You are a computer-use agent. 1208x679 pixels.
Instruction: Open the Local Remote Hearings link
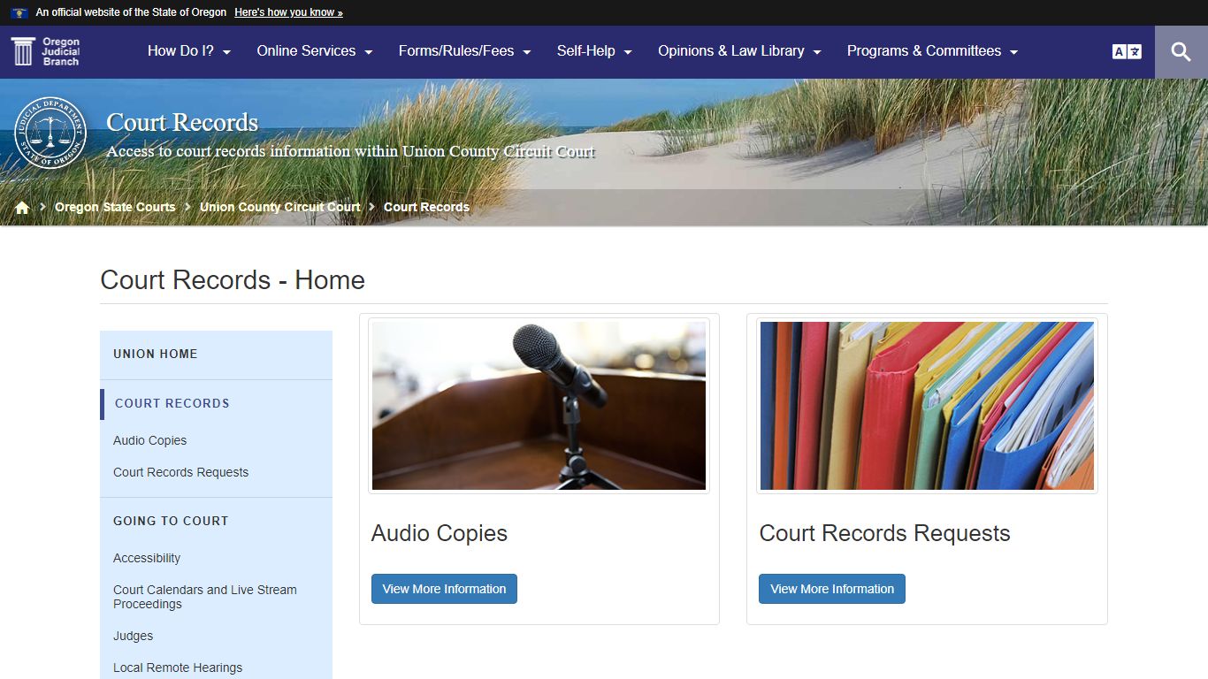tap(178, 668)
